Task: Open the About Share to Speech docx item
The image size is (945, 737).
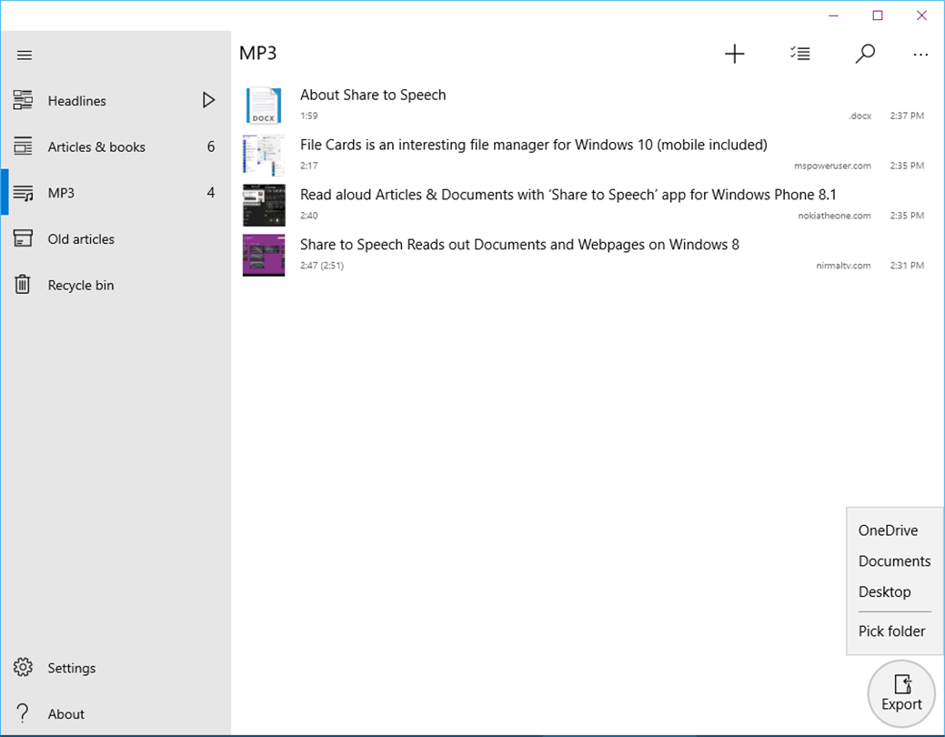Action: 583,105
